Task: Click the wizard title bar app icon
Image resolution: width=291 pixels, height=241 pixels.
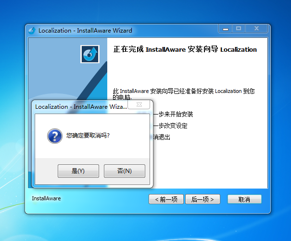Action: click(x=32, y=31)
